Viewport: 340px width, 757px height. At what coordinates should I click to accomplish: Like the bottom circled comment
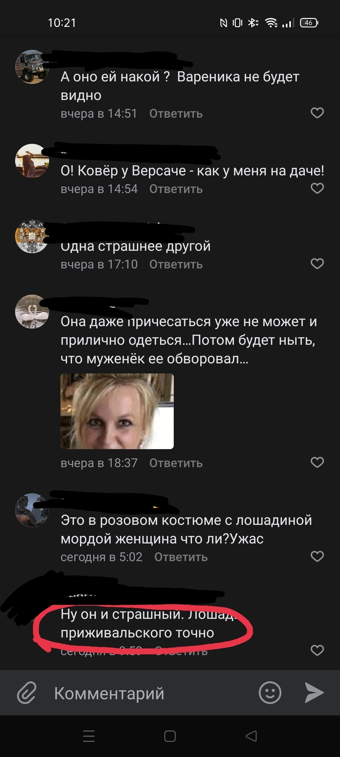tap(317, 650)
